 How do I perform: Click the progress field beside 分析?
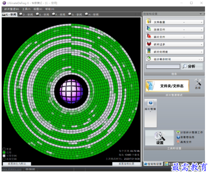pos(163,66)
